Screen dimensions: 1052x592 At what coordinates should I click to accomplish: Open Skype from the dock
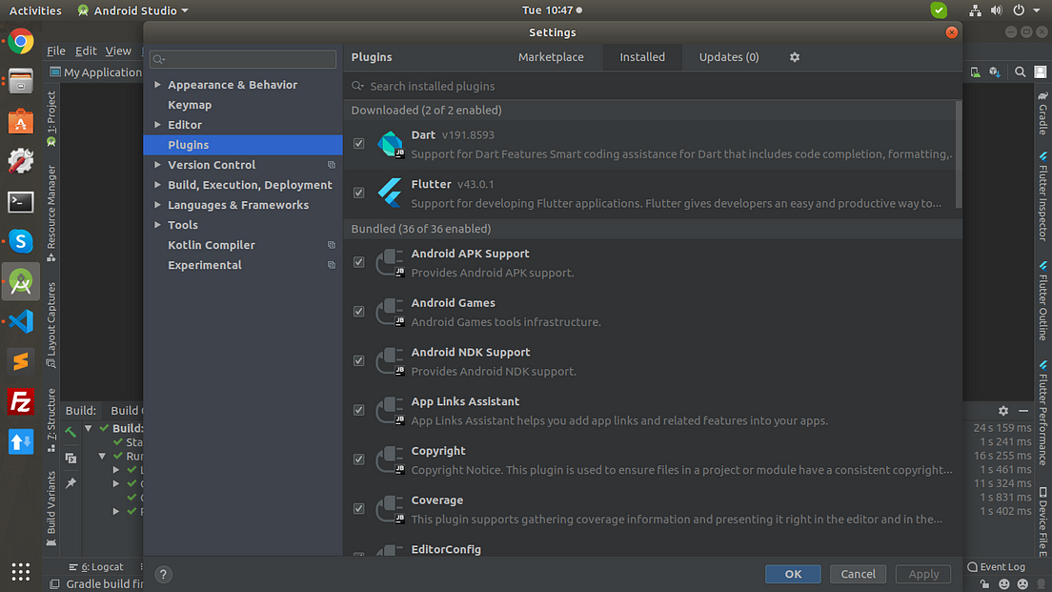coord(21,241)
